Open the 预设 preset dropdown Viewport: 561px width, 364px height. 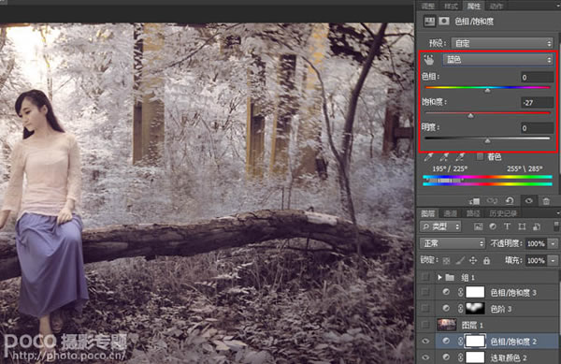[501, 43]
